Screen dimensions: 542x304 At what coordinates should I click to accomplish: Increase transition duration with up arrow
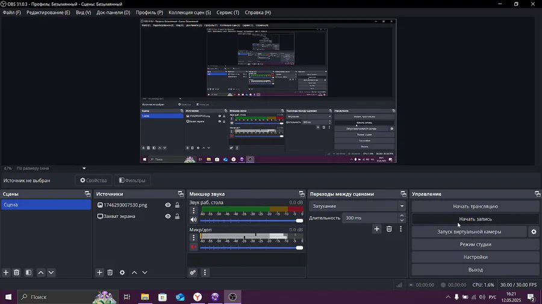pos(402,216)
